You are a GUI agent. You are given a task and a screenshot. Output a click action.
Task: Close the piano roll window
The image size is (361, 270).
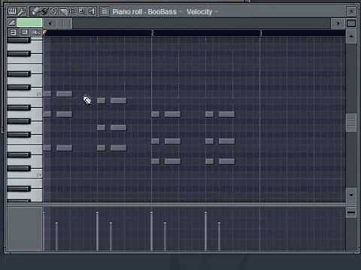(351, 11)
